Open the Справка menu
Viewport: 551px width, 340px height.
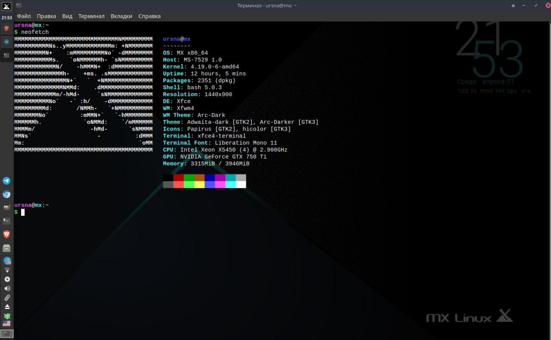tap(149, 16)
